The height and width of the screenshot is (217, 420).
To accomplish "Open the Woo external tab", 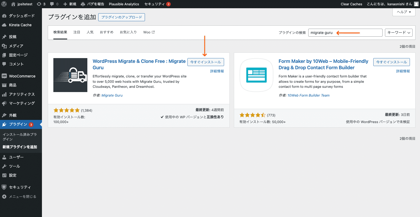I will [149, 32].
